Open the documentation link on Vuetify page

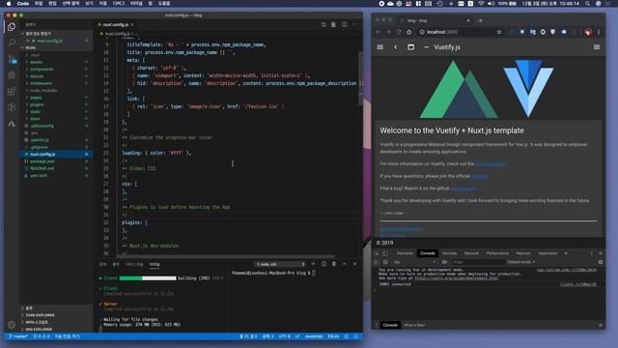(x=491, y=163)
